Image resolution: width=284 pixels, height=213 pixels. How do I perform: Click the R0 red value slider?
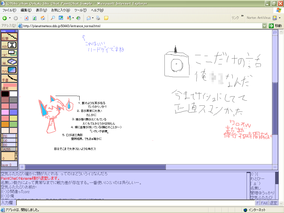pyautogui.click(x=9, y=136)
